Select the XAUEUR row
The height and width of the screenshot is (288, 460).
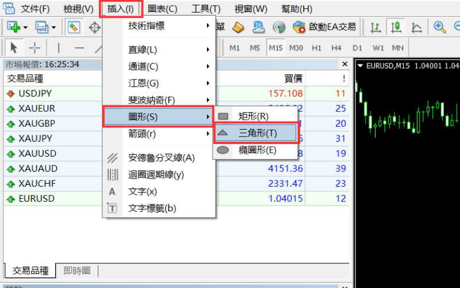176,108
